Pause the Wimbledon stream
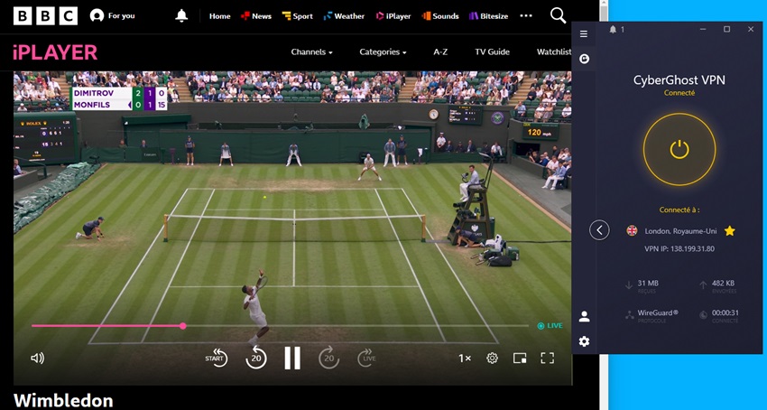This screenshot has height=410, width=767. point(292,359)
